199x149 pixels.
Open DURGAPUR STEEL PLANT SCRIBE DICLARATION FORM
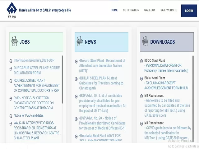click(x=37, y=70)
